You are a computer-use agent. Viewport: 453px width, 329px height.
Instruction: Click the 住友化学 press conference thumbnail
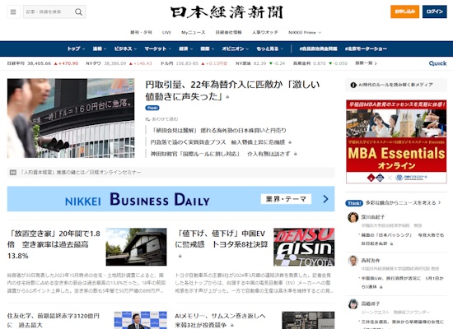[140, 320]
